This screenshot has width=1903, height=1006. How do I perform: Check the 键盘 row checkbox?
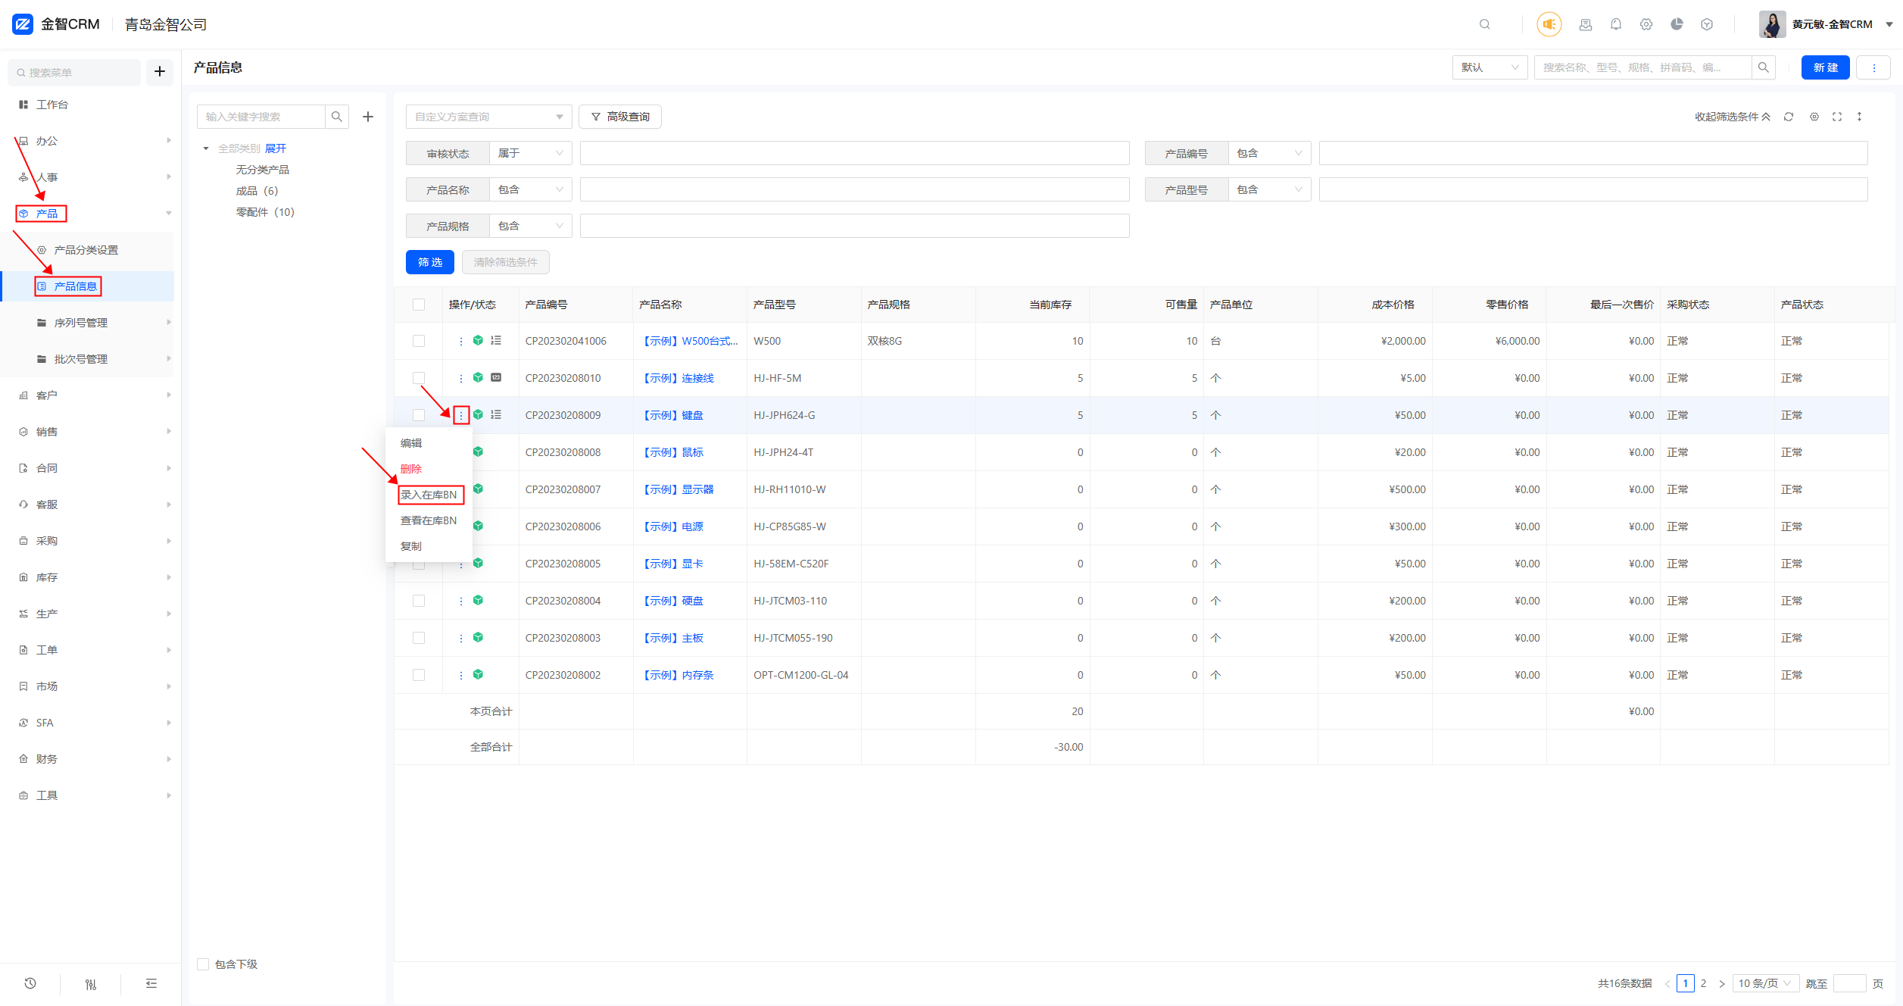tap(419, 415)
